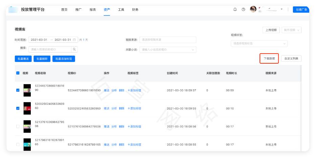Click +添加标签 for video 5200250240563260960
This screenshot has height=157, width=315.
click(x=134, y=108)
